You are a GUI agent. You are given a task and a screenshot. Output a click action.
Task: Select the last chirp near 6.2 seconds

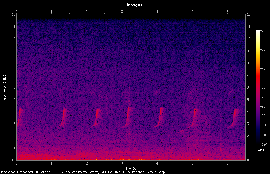click(x=233, y=118)
